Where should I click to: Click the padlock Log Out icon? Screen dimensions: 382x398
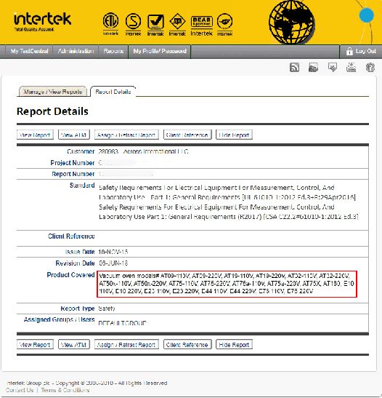[x=349, y=51]
